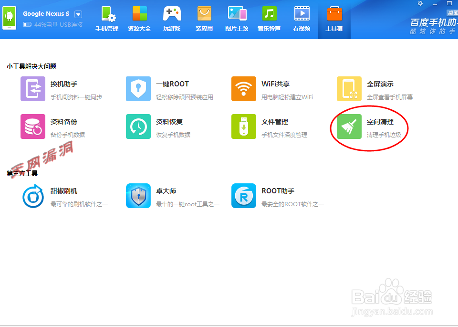Open 看视频 videos section

coord(302,19)
